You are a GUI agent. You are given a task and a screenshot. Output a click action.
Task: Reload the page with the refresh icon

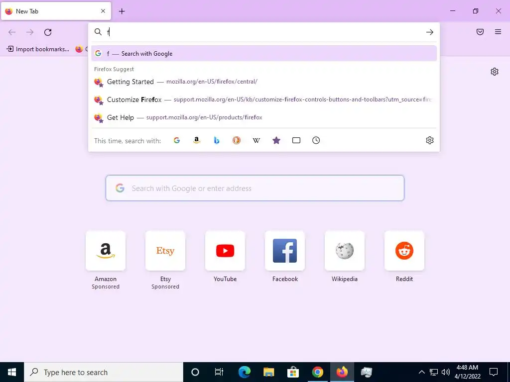(x=48, y=32)
